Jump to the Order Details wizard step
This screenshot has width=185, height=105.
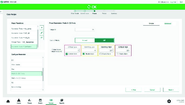click(x=75, y=11)
